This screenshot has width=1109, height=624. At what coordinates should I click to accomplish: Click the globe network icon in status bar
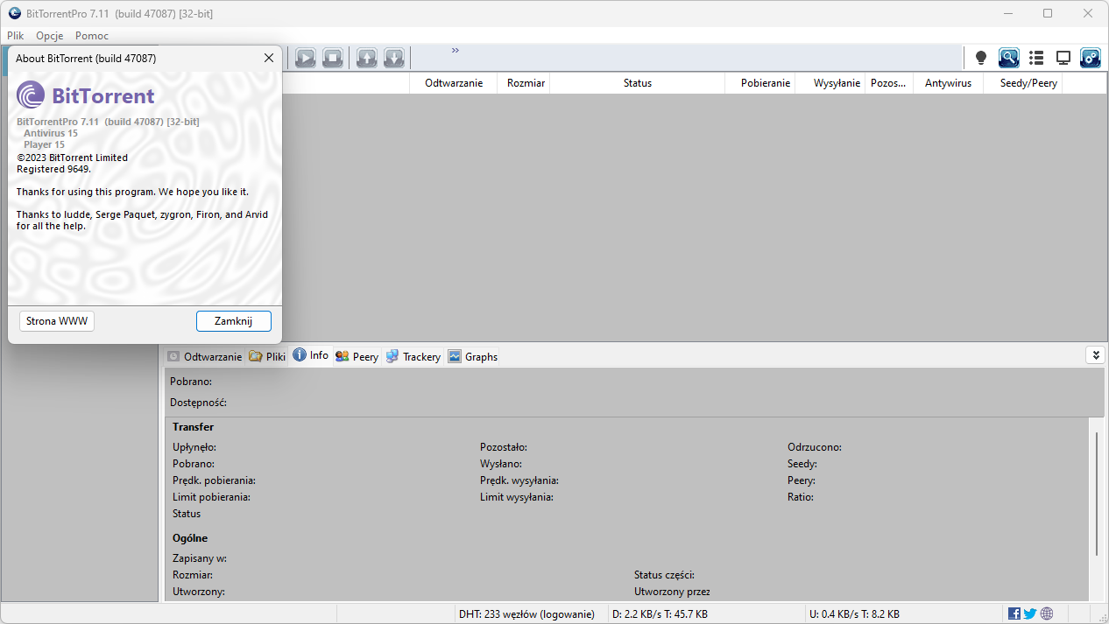[x=1047, y=613]
